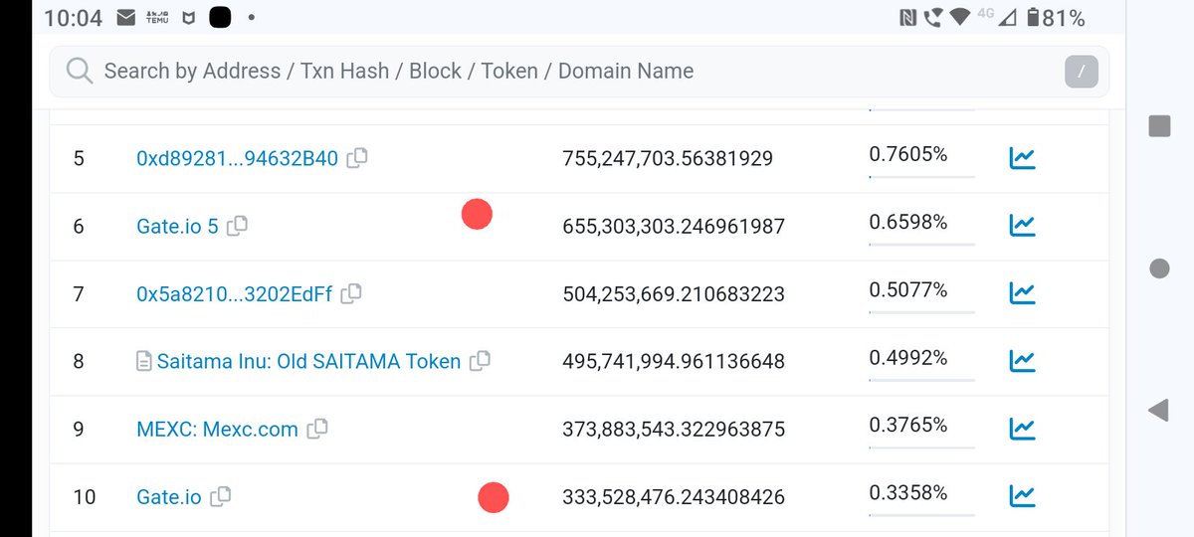The width and height of the screenshot is (1194, 537).
Task: Copy the rank 10 Gate.io address
Action: 221,496
